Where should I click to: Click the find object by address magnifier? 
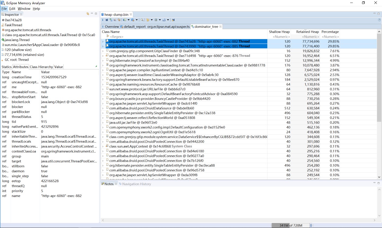[142, 20]
